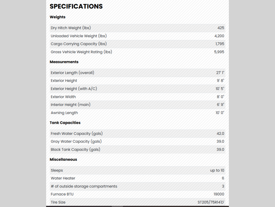Click the Exterior Width row label

(63, 97)
